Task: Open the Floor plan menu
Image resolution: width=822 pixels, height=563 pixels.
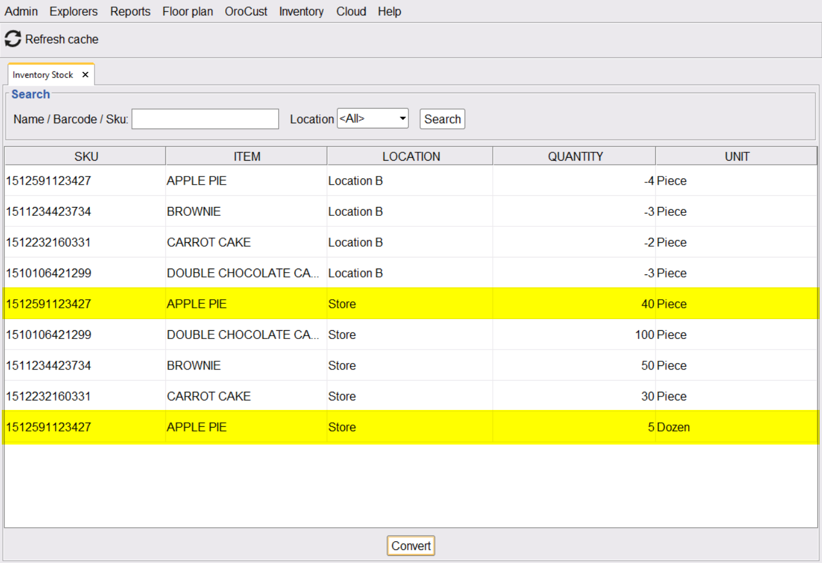Action: (188, 11)
